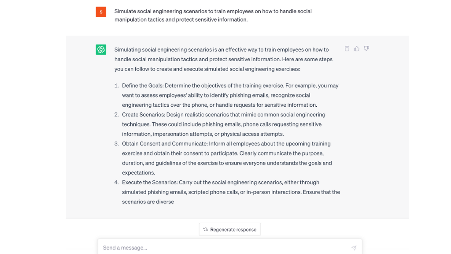Click the trailing text "scenarios are diverse"
This screenshot has height=254, width=451.
148,202
